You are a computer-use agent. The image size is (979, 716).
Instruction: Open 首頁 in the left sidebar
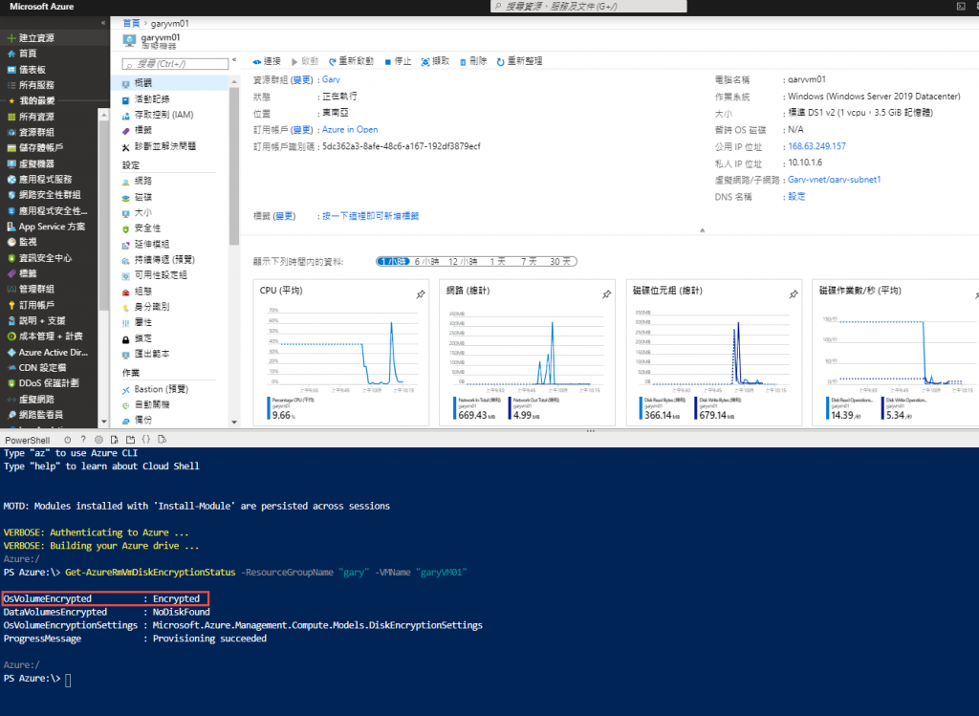(22, 54)
